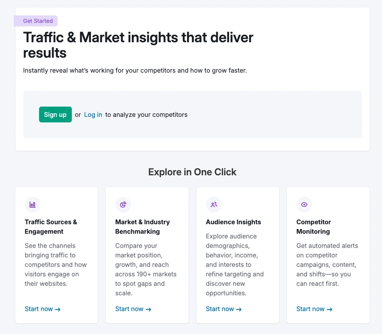Select the Audience Insights card heading
Screen dimensions: 382x334
tap(233, 222)
